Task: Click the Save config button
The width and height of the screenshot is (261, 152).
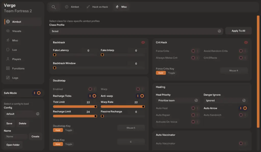Action: pyautogui.click(x=9, y=123)
